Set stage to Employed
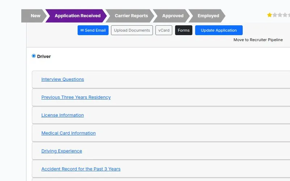290x181 pixels. click(207, 16)
